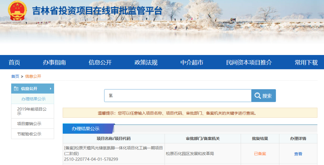The image size is (324, 165).
Task: Open 项目撤销公示 sidebar entry
Action: click(32, 123)
